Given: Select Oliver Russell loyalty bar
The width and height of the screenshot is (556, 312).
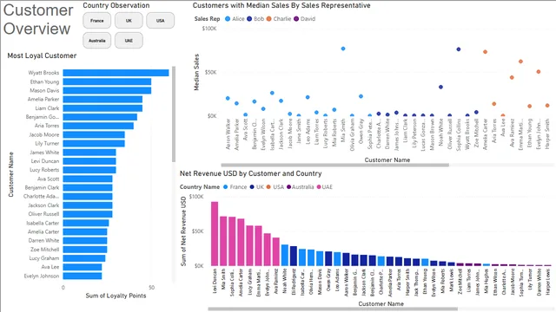Looking at the screenshot, I should 88,214.
